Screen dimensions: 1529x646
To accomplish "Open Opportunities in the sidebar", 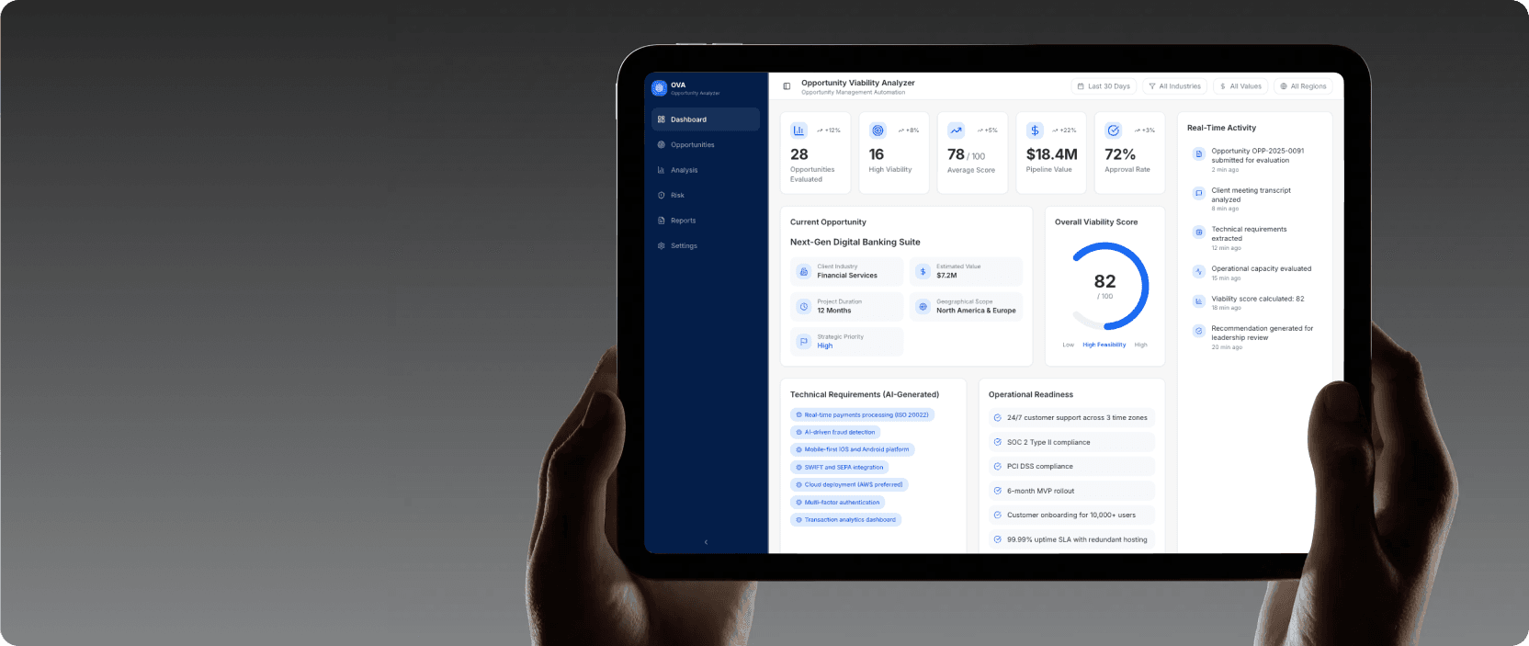I will click(692, 145).
